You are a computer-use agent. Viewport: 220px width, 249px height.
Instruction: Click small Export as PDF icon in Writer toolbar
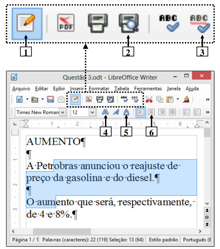pyautogui.click(x=89, y=99)
